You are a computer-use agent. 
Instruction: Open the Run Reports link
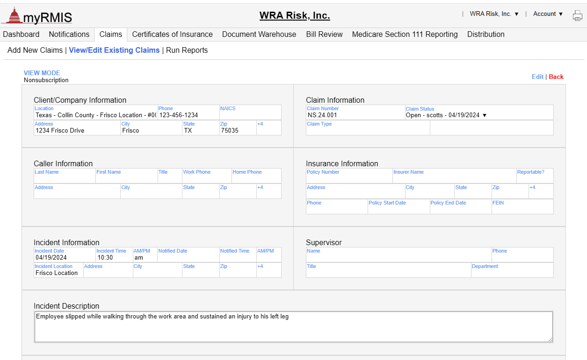(x=187, y=50)
